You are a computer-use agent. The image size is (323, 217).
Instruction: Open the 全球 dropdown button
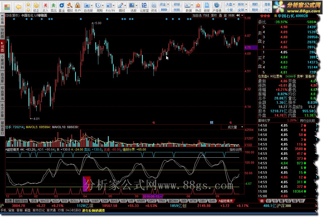[x=242, y=10]
